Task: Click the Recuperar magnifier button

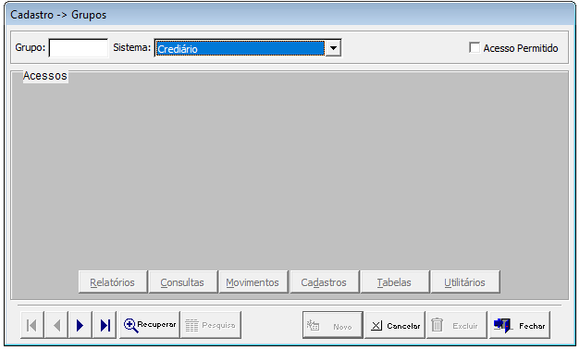Action: 150,325
